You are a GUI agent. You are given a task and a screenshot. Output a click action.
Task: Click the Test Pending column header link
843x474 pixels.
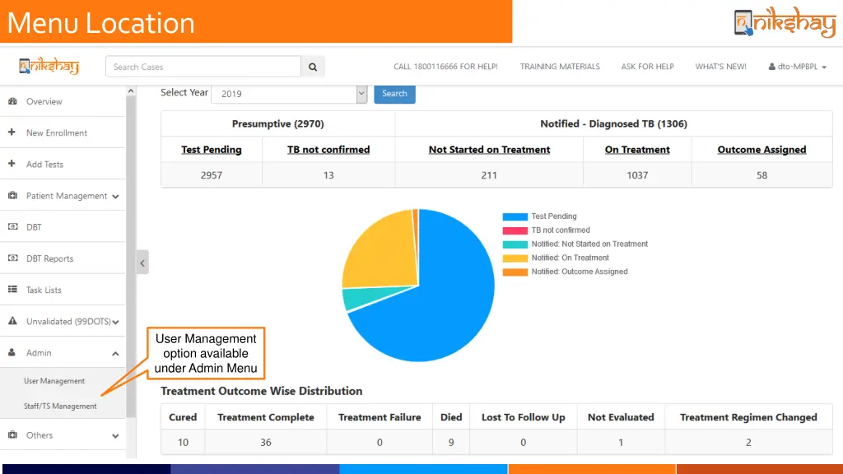[x=212, y=150]
